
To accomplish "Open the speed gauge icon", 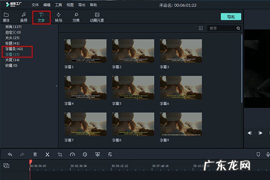I will pos(72,154).
